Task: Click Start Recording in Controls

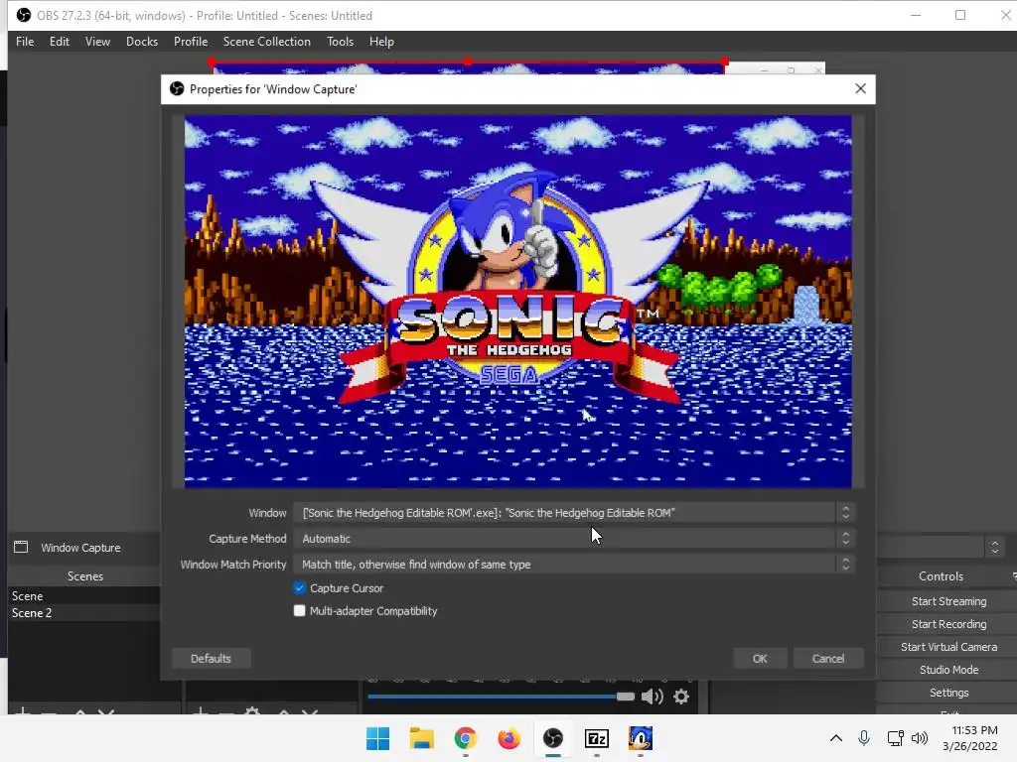Action: click(948, 624)
